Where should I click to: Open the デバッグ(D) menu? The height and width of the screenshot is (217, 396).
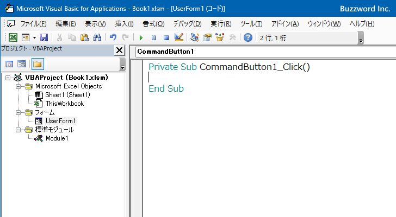pyautogui.click(x=187, y=24)
